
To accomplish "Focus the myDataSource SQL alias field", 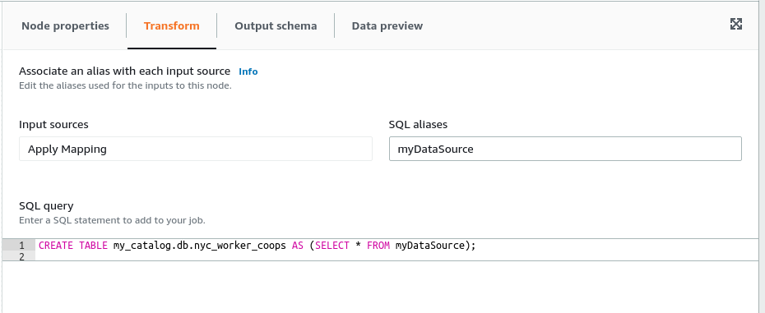I will [x=565, y=149].
